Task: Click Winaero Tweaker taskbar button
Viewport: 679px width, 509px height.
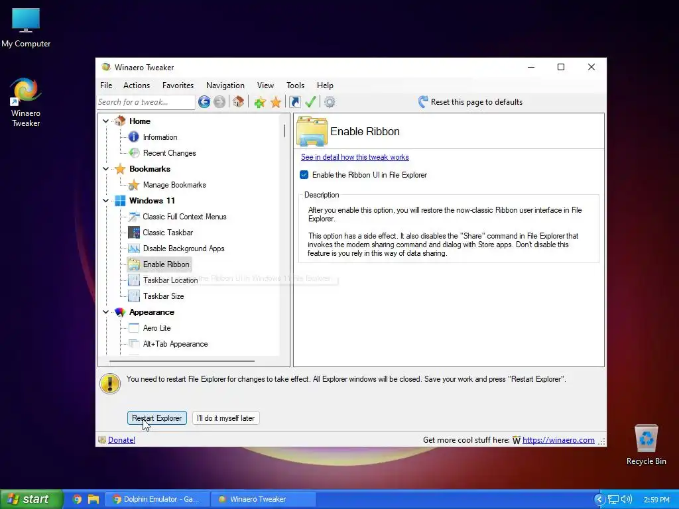Action: 264,499
